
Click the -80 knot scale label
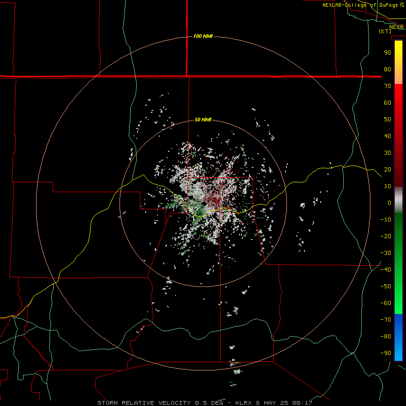point(386,337)
